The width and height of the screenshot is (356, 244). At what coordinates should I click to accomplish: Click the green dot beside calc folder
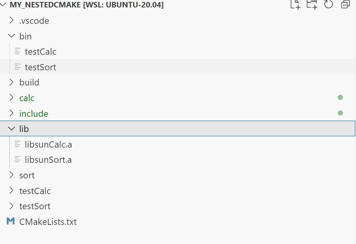coord(340,98)
